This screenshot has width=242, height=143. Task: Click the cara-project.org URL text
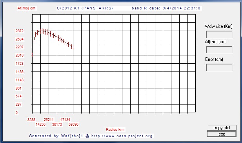pyautogui.click(x=122, y=136)
